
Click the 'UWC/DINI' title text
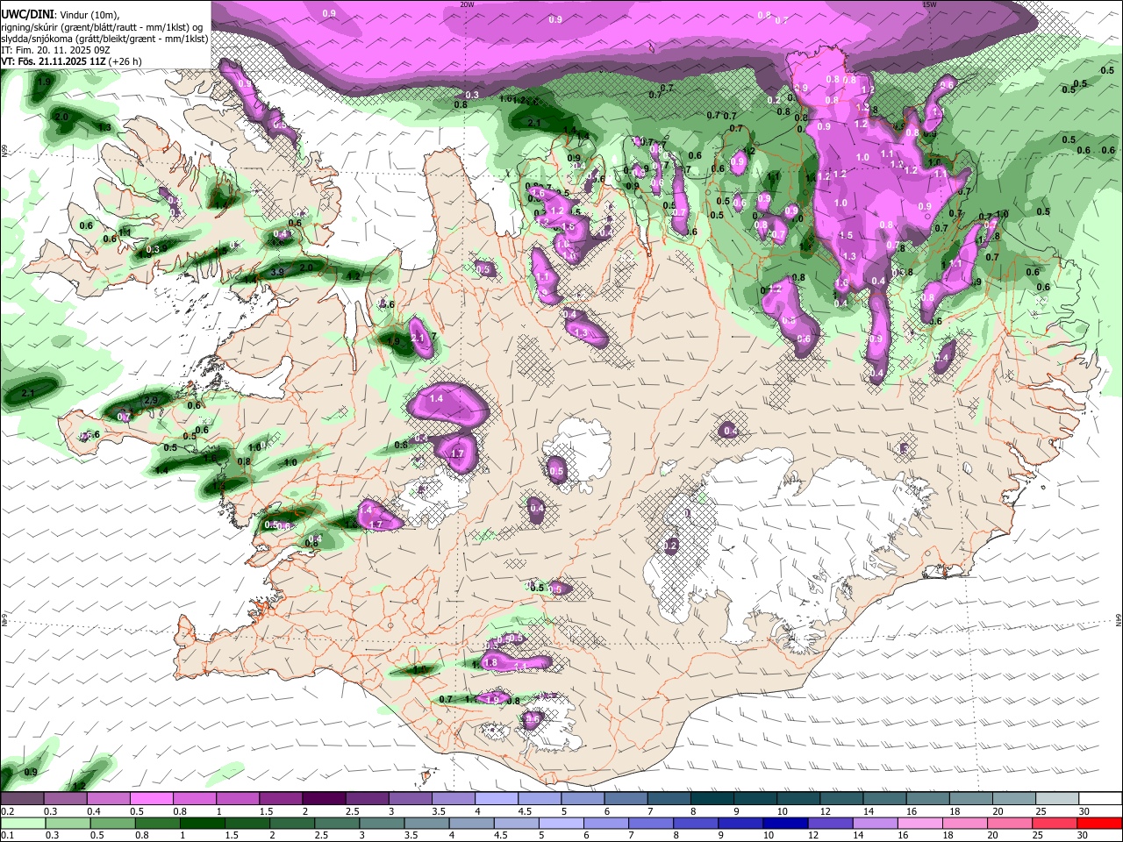[27, 15]
